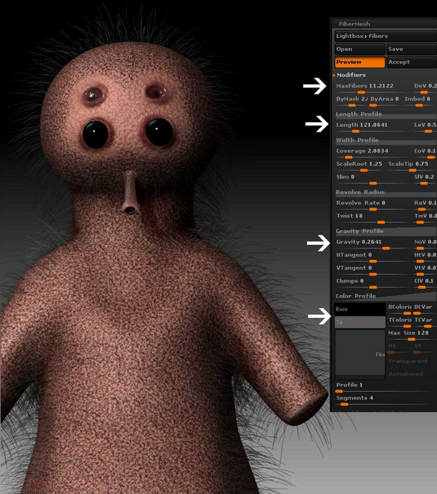Screen dimensions: 437x494
Task: Open a saved FiberMesh preset
Action: [x=360, y=49]
